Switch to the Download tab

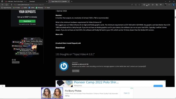[x=37, y=1]
